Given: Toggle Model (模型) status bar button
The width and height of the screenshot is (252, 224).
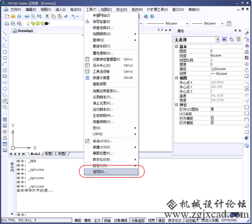Looking at the screenshot, I should [161, 220].
